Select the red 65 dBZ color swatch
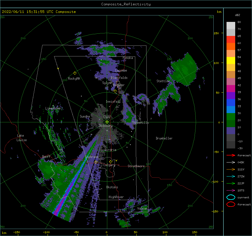The height and width of the screenshot is (236, 252). click(231, 39)
